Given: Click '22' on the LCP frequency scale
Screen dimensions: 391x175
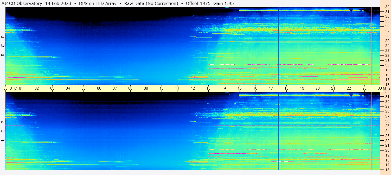Looking at the screenshot, I should 387,140.
